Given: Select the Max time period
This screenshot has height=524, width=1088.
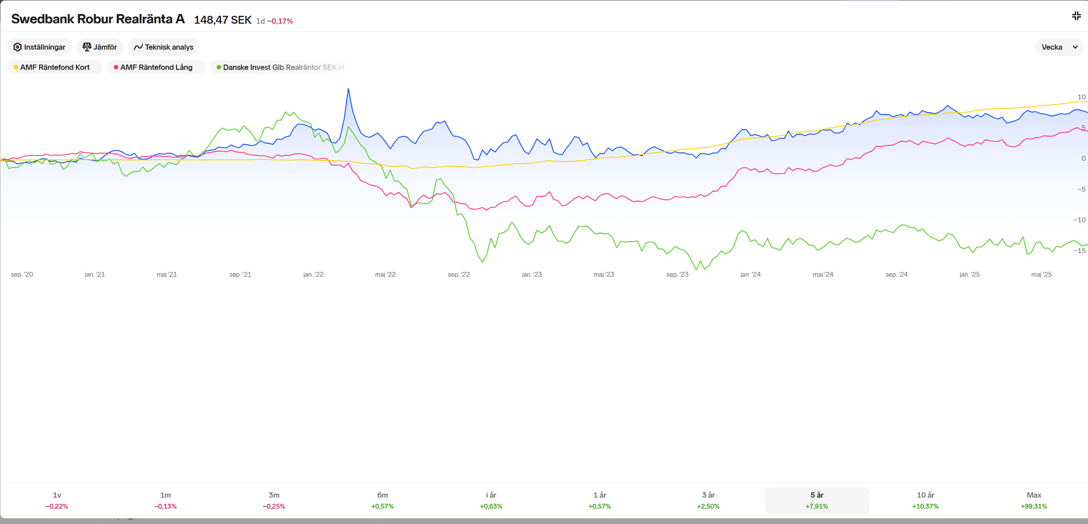Looking at the screenshot, I should point(1034,500).
